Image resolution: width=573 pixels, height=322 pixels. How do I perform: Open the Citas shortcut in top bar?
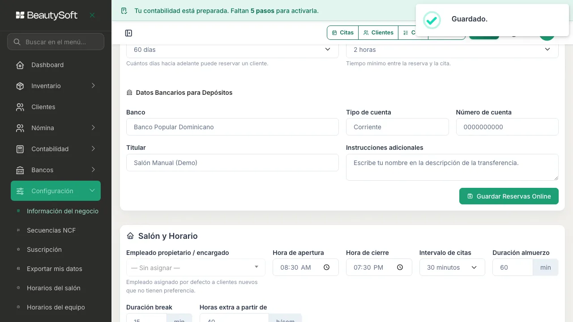(343, 33)
